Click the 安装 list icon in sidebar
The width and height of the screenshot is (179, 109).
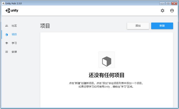[7, 52]
